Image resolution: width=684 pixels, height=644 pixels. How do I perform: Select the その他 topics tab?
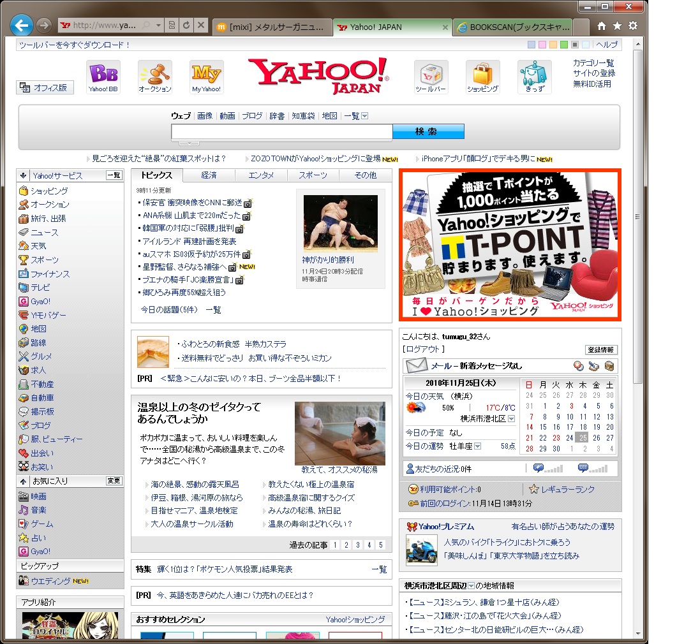pos(365,175)
